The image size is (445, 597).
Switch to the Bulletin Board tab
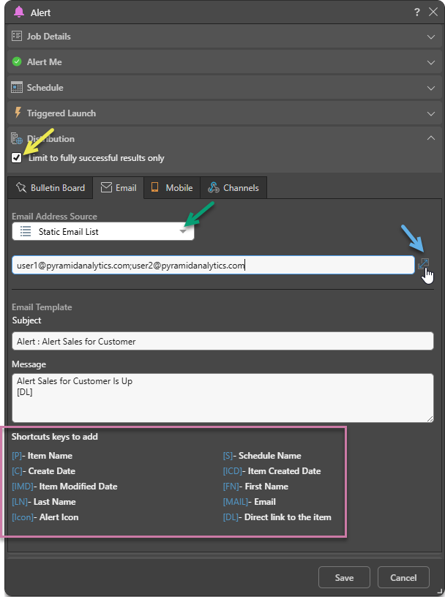pyautogui.click(x=50, y=188)
